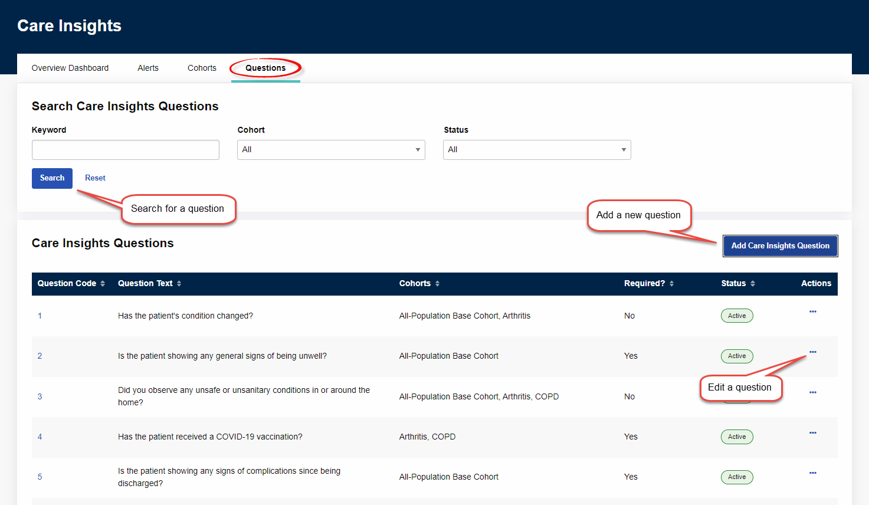This screenshot has width=869, height=505.
Task: Expand the Status filter dropdown
Action: coord(537,150)
